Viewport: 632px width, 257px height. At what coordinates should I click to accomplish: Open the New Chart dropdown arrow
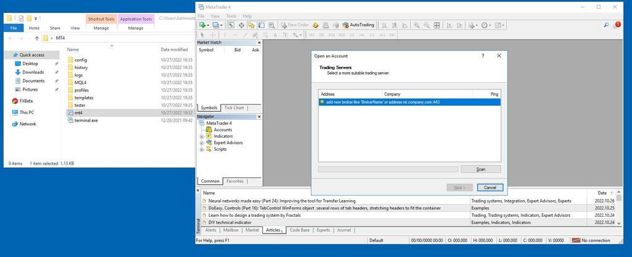[x=207, y=25]
